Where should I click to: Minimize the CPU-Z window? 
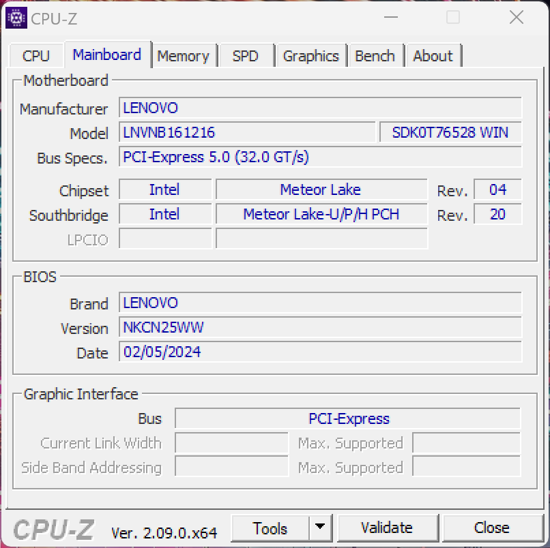pyautogui.click(x=390, y=18)
